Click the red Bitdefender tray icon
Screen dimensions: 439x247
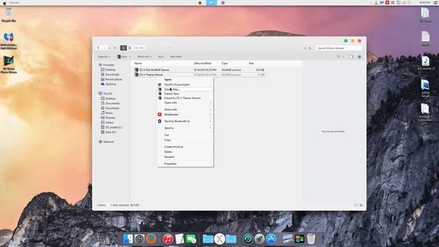pos(388,3)
